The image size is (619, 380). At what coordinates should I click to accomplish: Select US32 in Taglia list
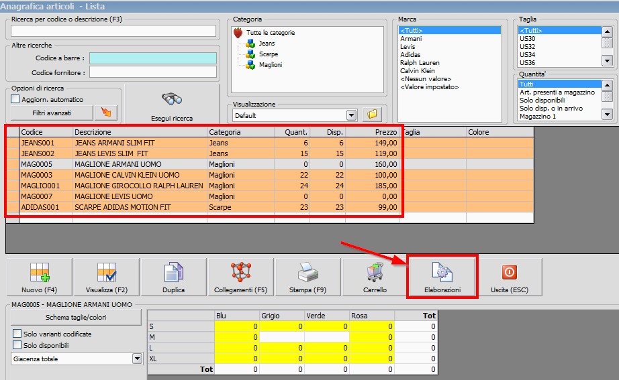(x=528, y=46)
